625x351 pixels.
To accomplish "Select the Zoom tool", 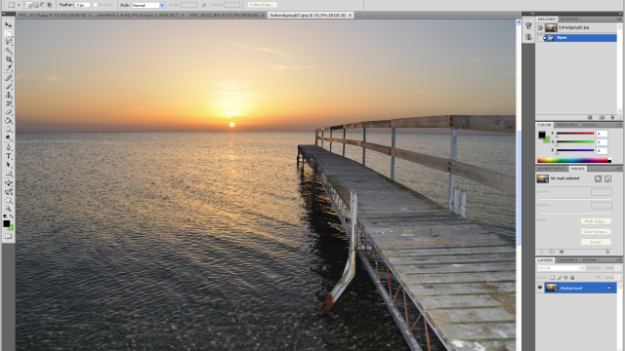I will (9, 209).
